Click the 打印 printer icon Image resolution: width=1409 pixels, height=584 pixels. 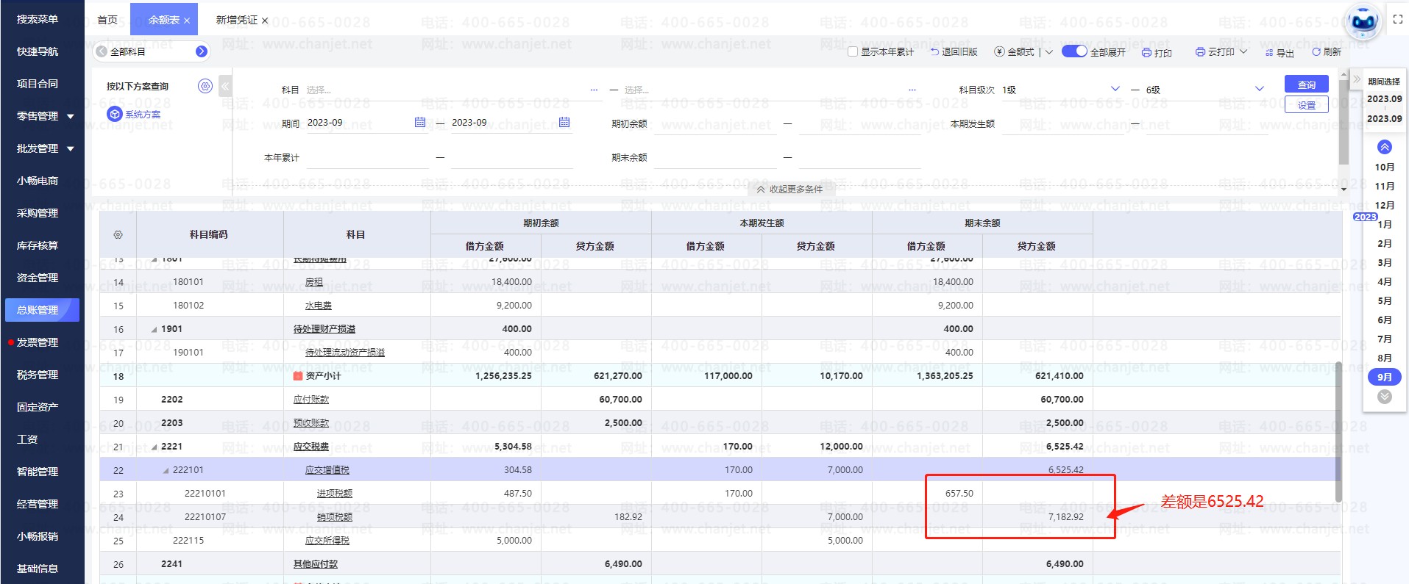point(1146,53)
